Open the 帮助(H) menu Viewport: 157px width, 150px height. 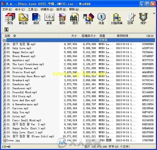pyautogui.click(x=74, y=9)
